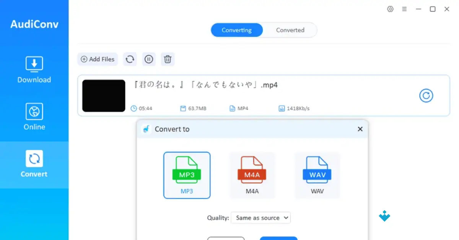Close the Convert to dialog

click(360, 129)
